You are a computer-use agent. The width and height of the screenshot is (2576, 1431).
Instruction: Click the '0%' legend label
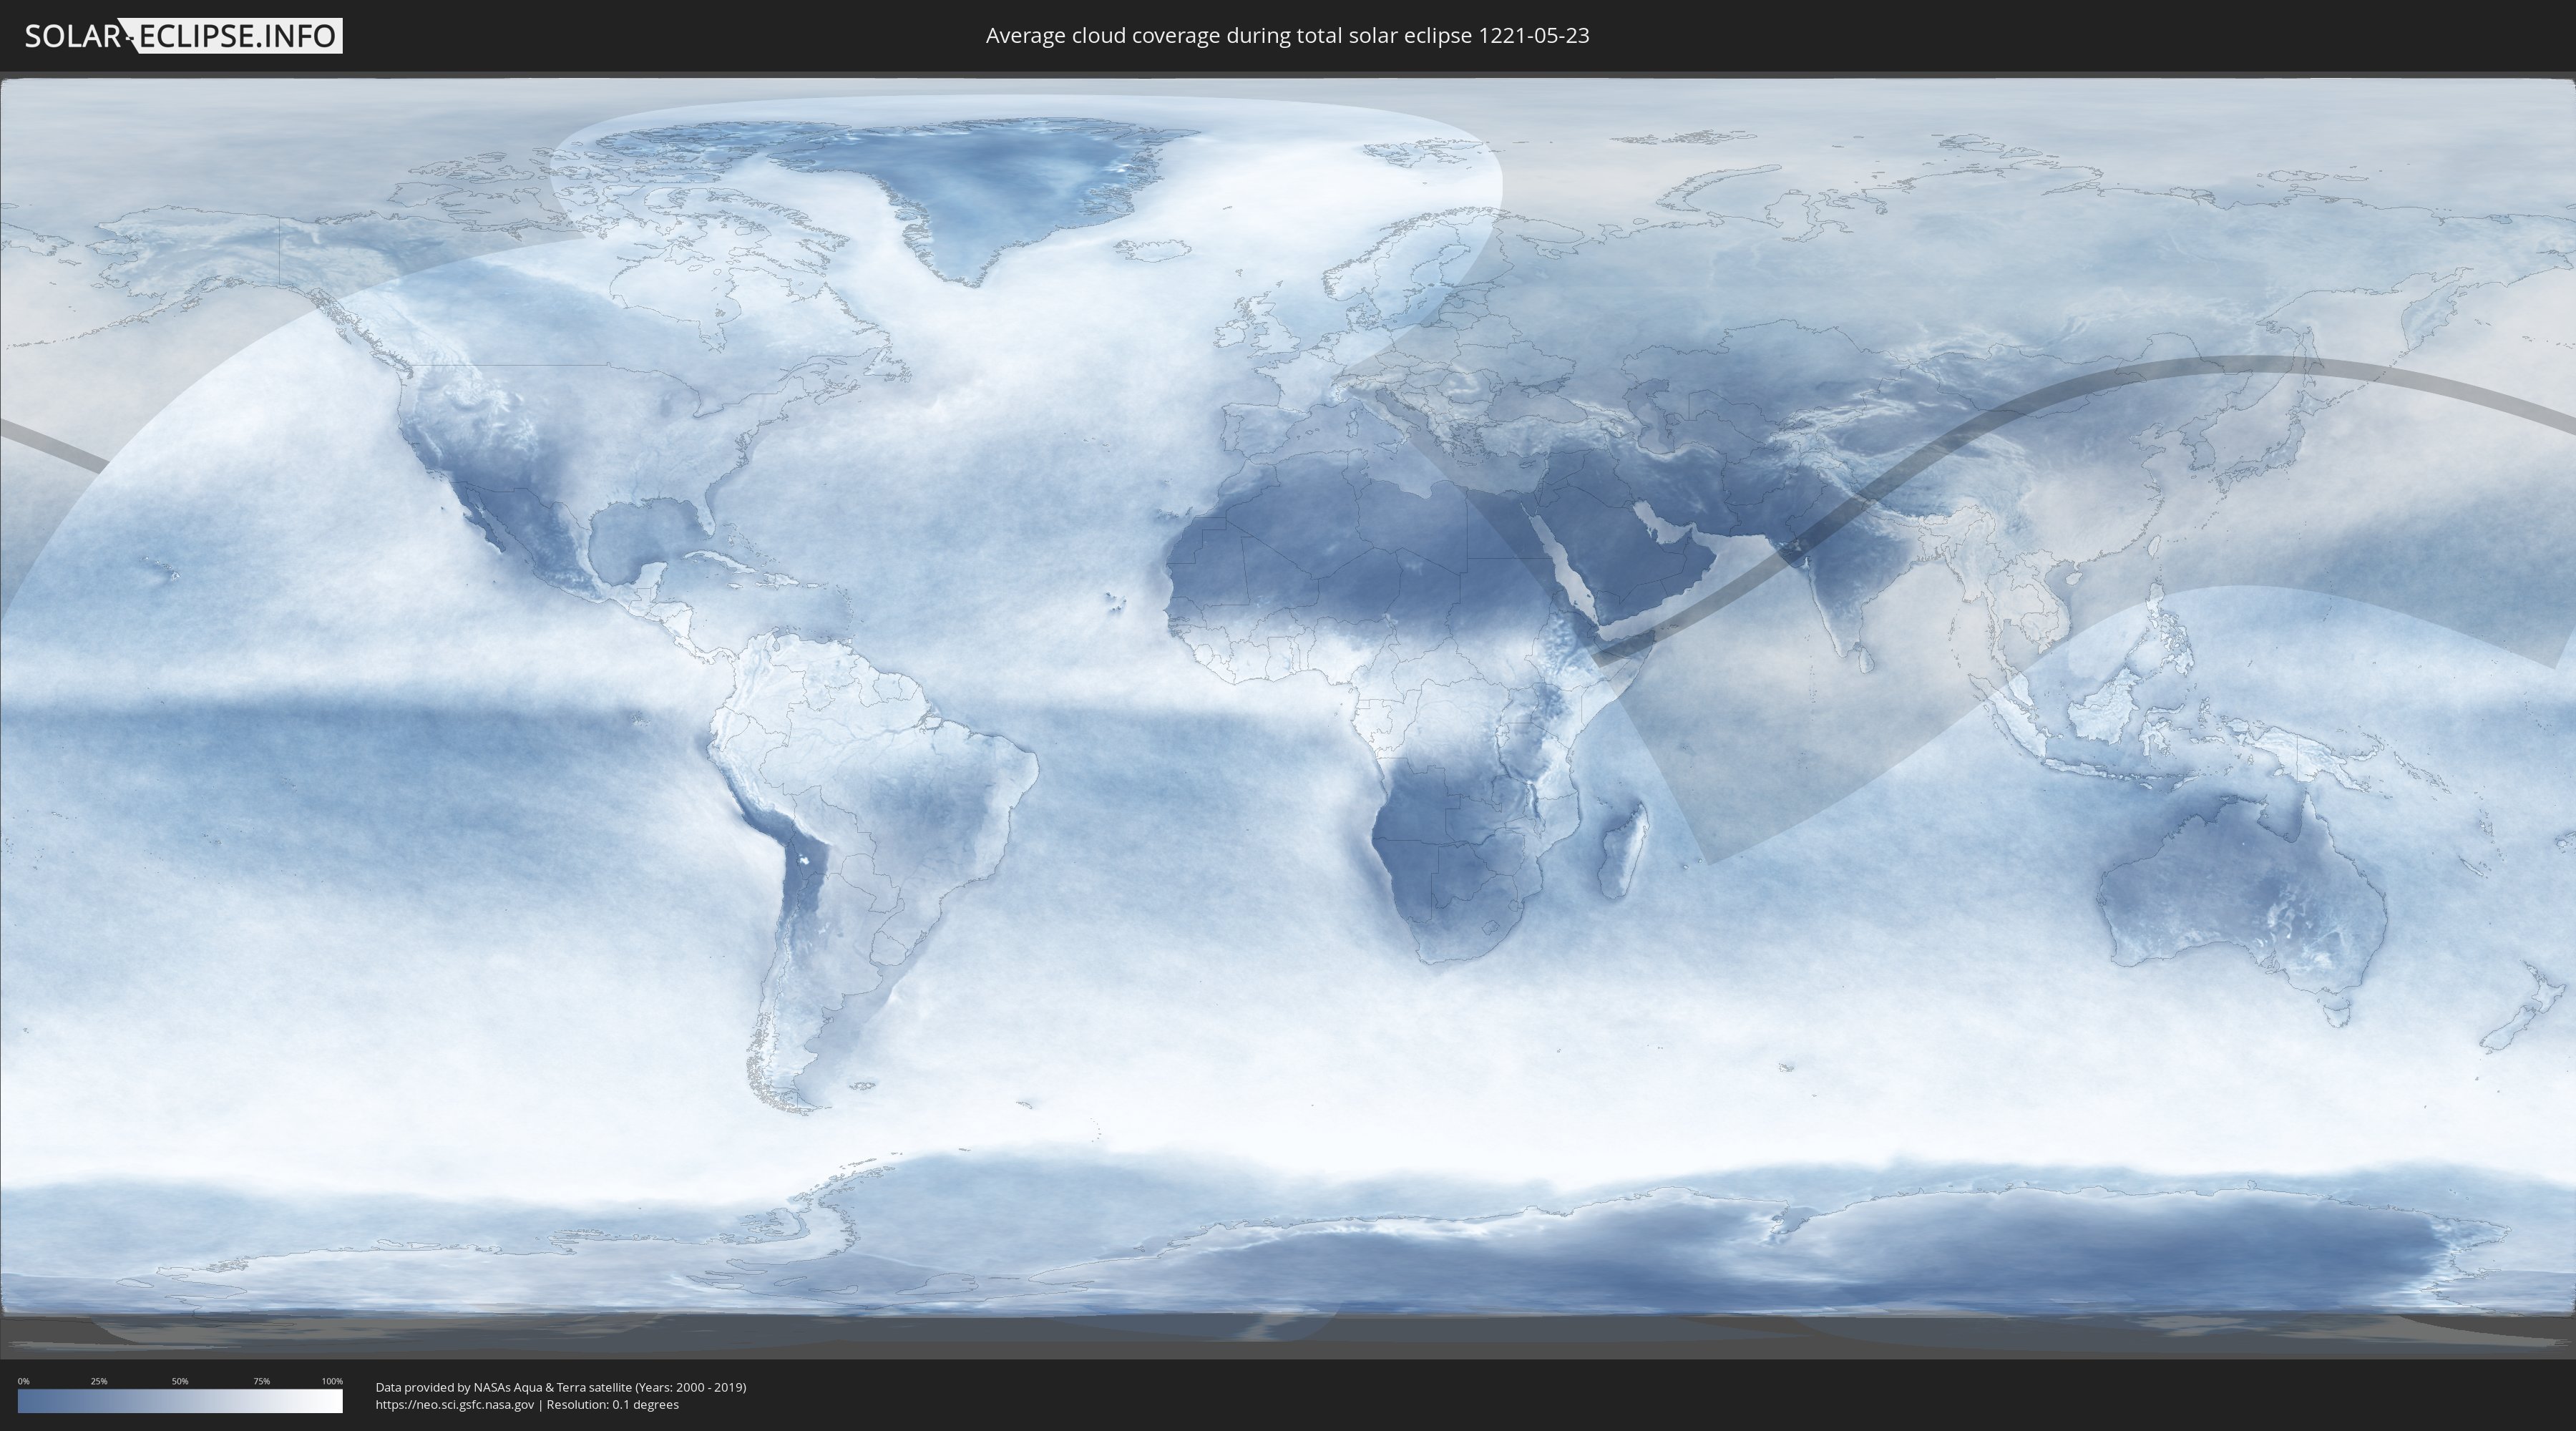23,1381
